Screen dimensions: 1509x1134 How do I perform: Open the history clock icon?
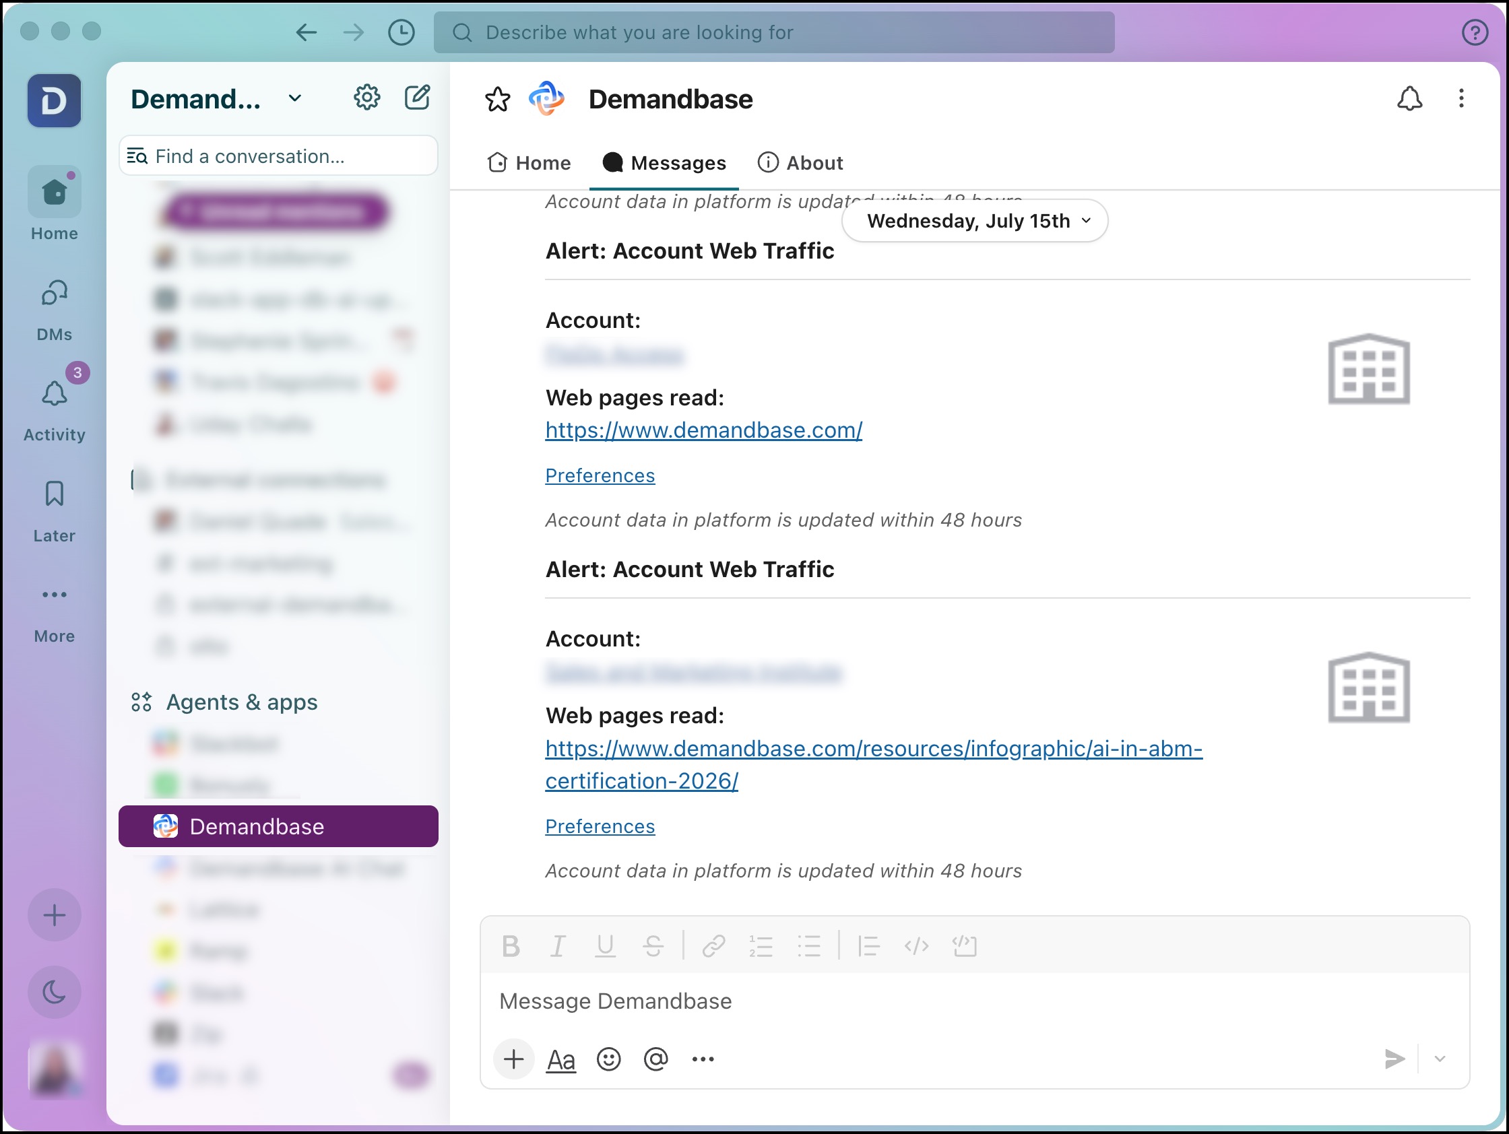401,32
